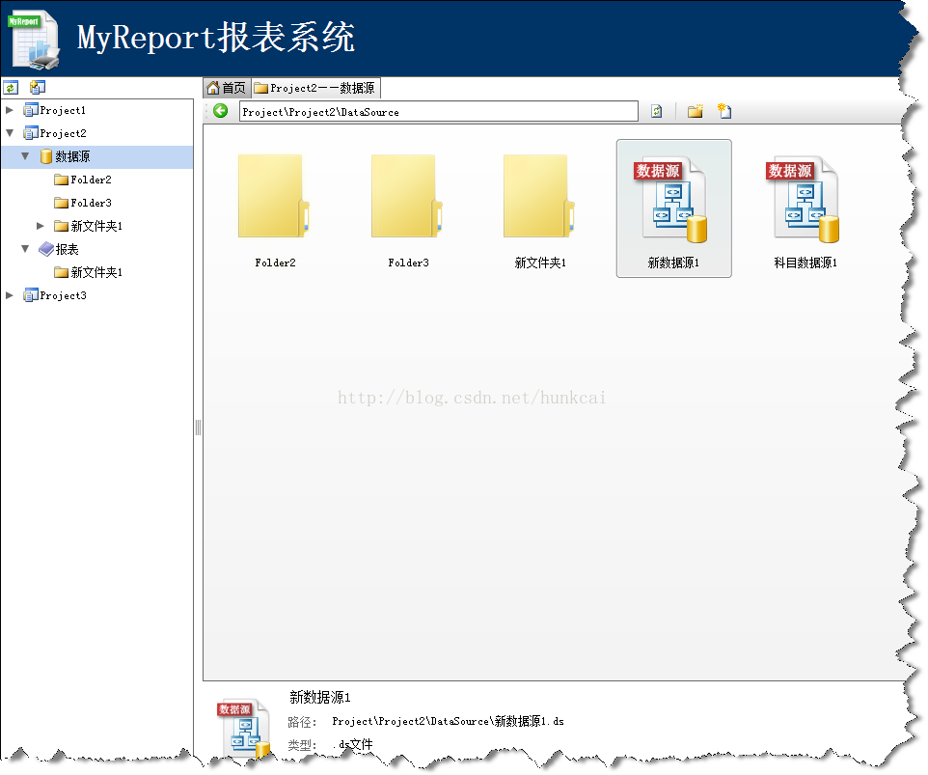This screenshot has width=928, height=775.
Task: Click the refresh icon beside the path field
Action: pos(656,111)
